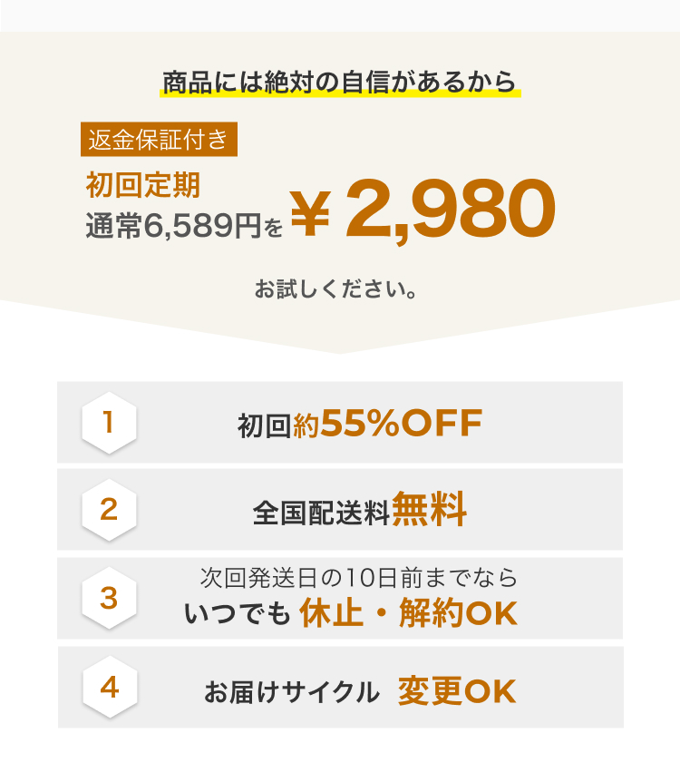Click the hexagon number 4 badge

click(x=110, y=687)
